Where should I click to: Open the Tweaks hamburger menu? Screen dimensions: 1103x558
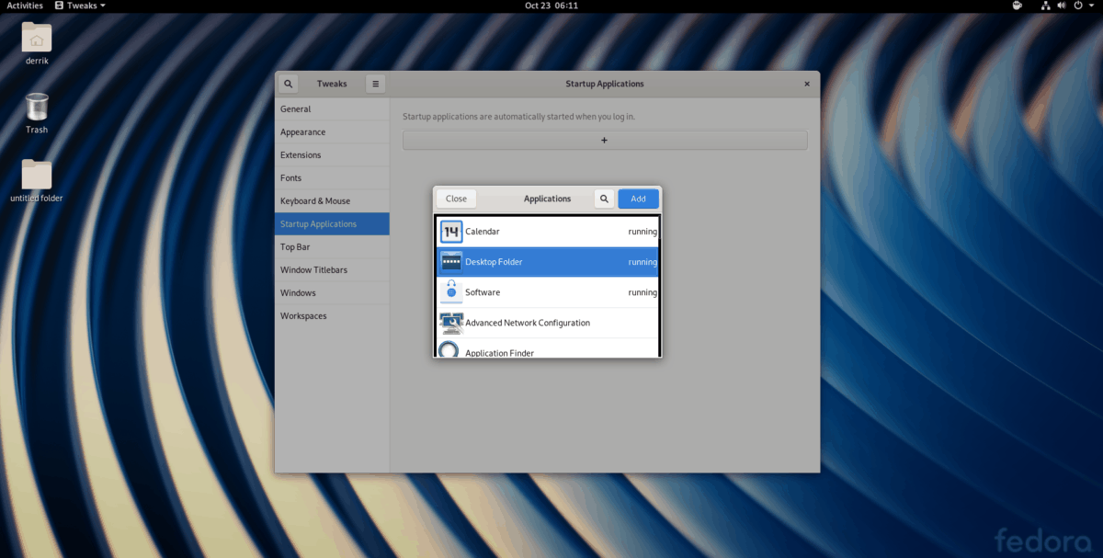point(375,83)
